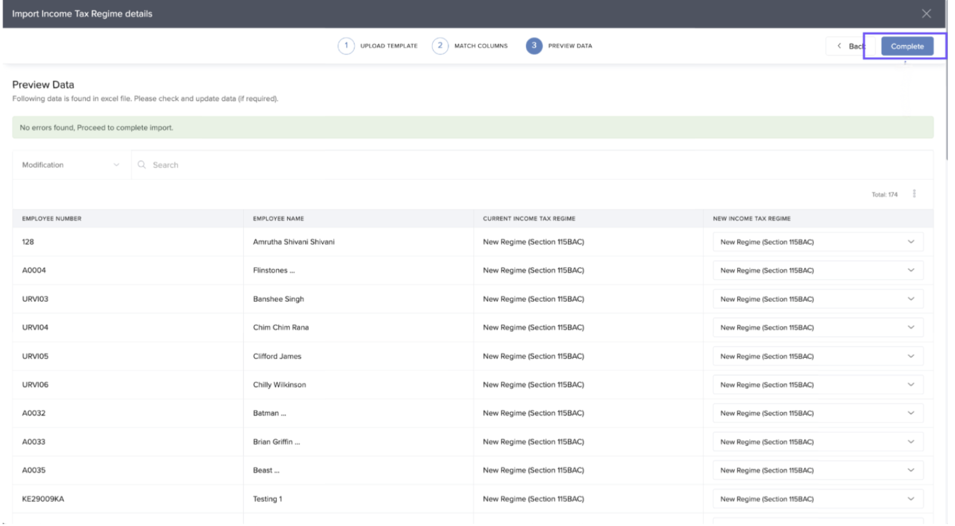Click the dropdown chevron in Chim Chim Rana's row
955x526 pixels.
(x=910, y=327)
